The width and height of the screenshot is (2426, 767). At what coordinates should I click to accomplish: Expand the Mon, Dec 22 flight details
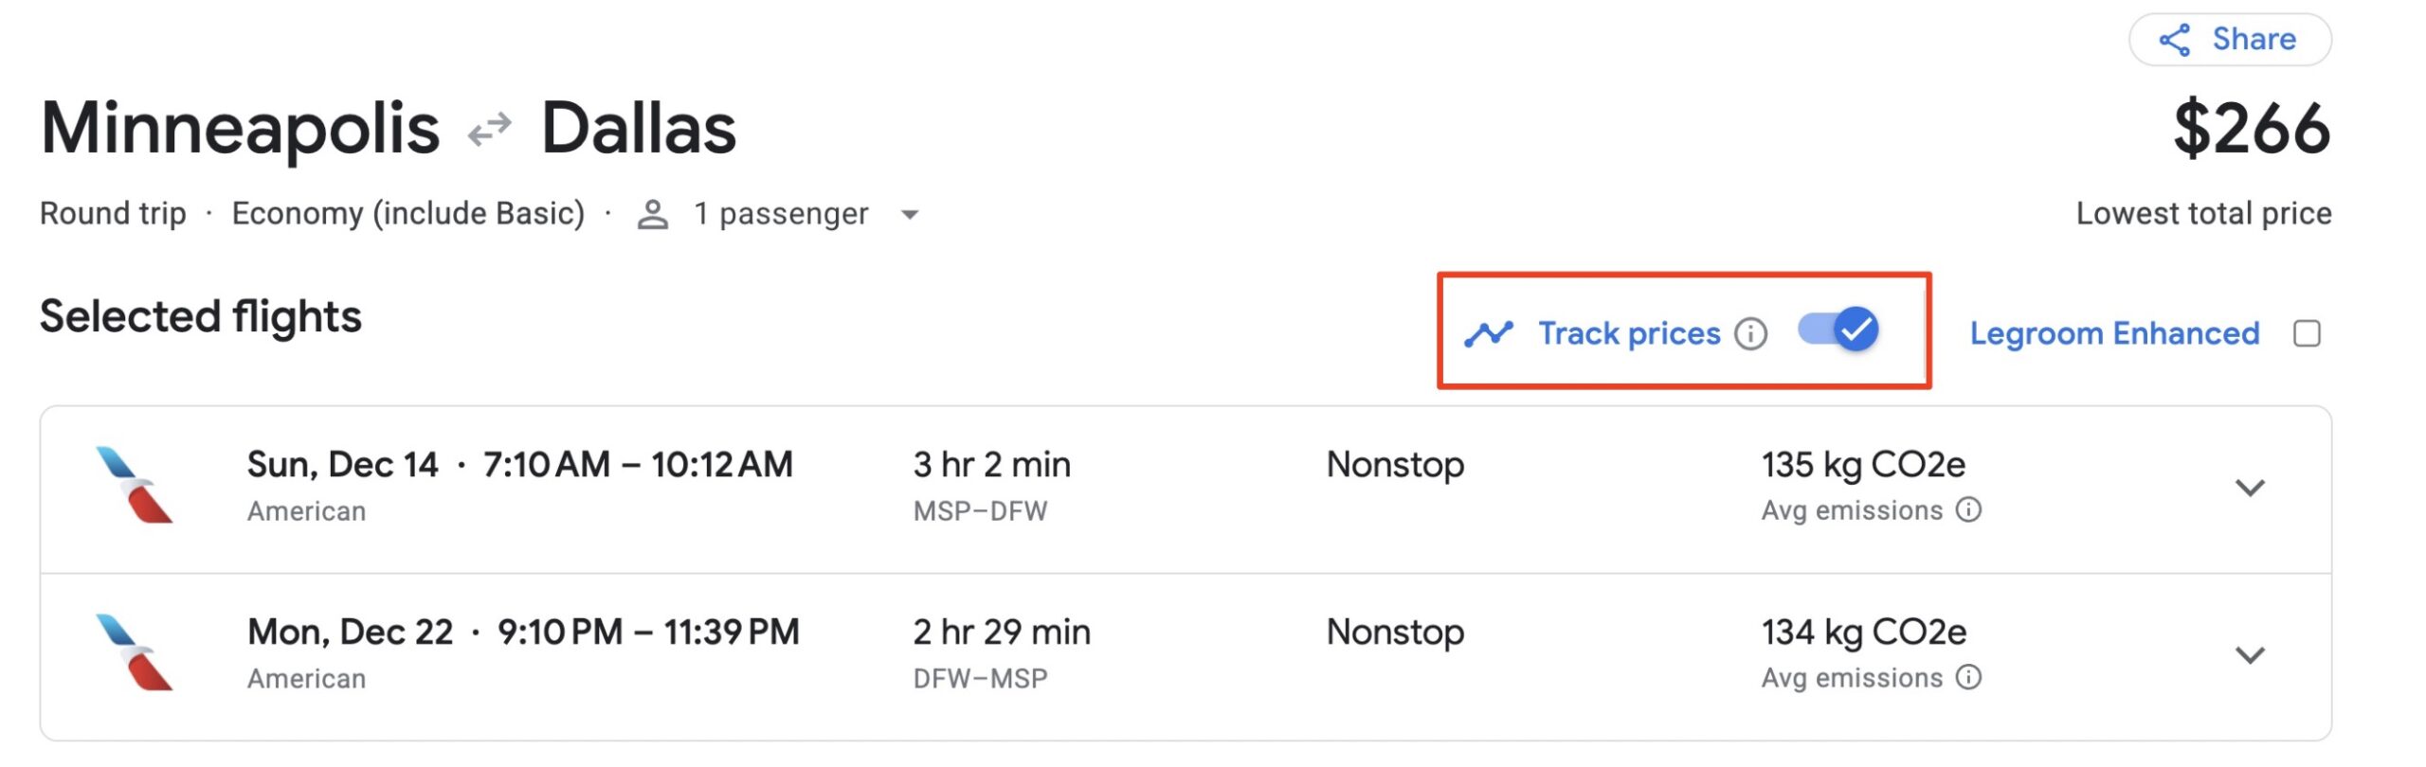point(2250,655)
